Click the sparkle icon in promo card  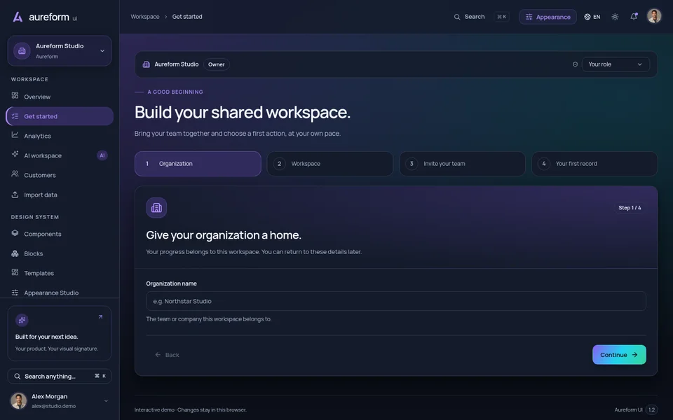(22, 320)
